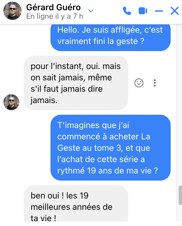Close the Gérard Guéro chat window

174,11
